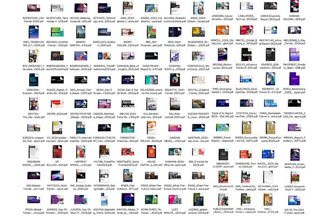Click the LIONS Creativity Report 2023.pdf name
This screenshot has height=216, width=324.
271,18
